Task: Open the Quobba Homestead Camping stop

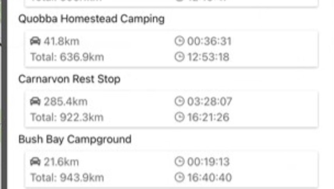Action: pyautogui.click(x=91, y=19)
